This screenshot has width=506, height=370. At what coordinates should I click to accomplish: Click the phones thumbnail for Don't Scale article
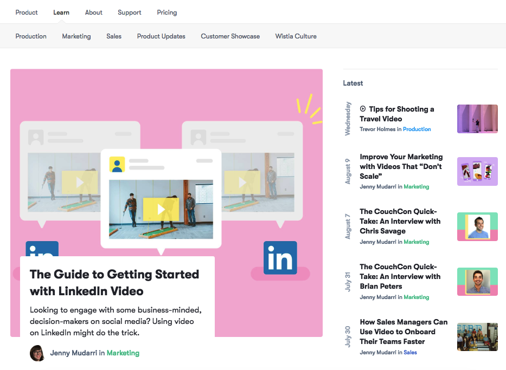[x=477, y=172]
